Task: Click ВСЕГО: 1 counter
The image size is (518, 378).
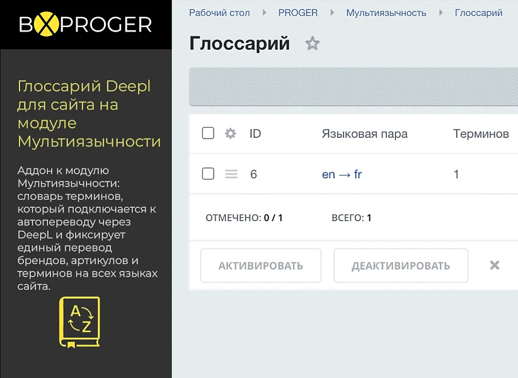Action: click(351, 218)
